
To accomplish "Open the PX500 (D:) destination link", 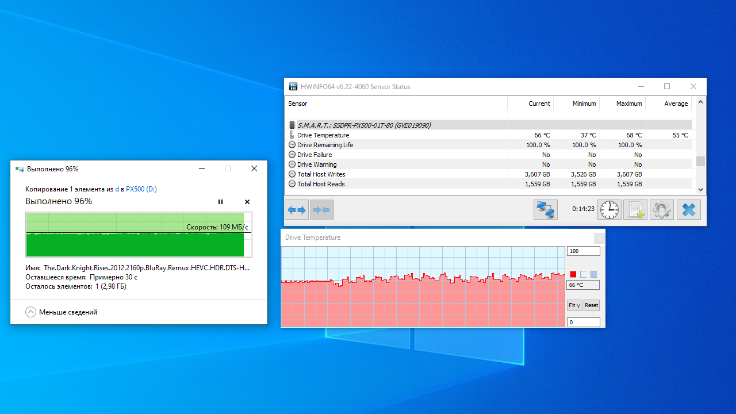I will coord(141,189).
